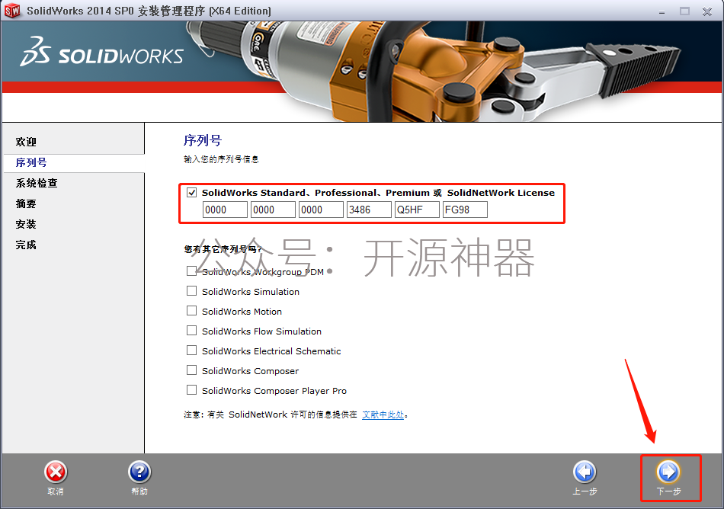Click second serial number field with 0000
The height and width of the screenshot is (509, 724).
273,210
